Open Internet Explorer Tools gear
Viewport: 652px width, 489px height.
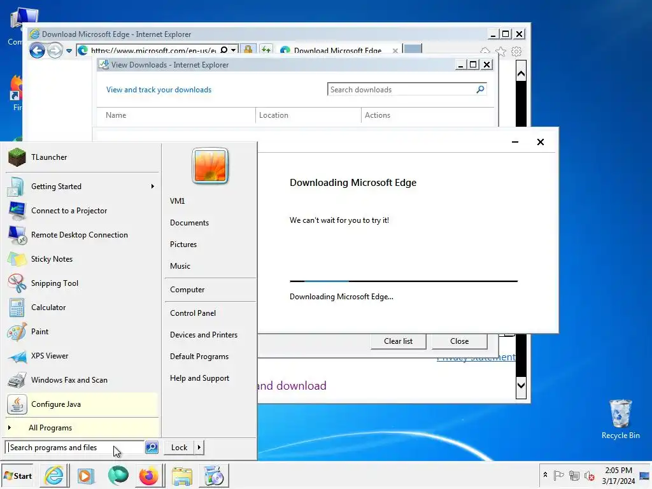(x=516, y=52)
